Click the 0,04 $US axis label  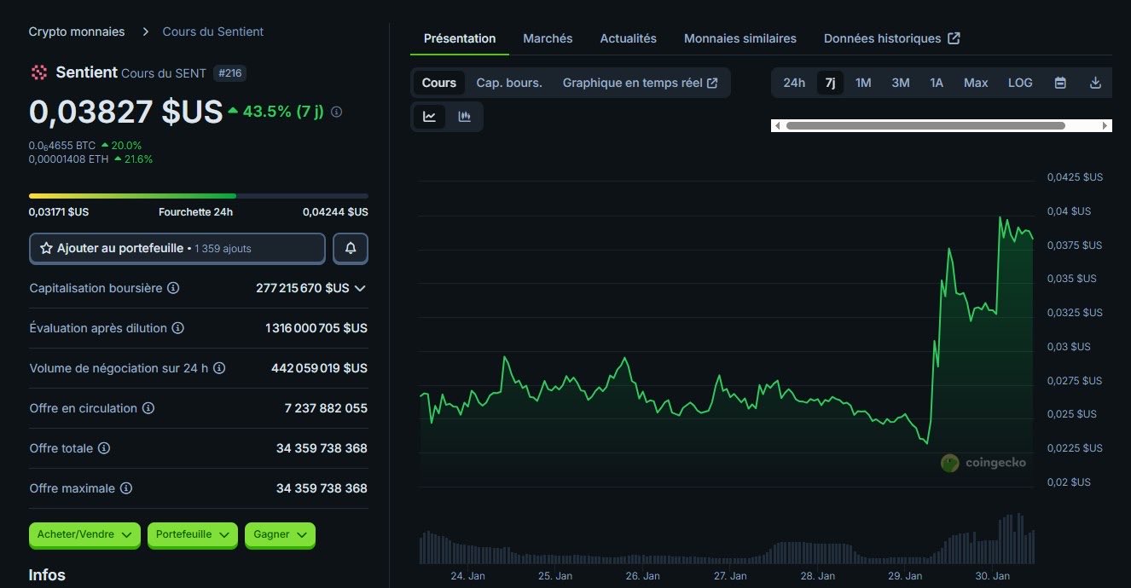pyautogui.click(x=1069, y=211)
